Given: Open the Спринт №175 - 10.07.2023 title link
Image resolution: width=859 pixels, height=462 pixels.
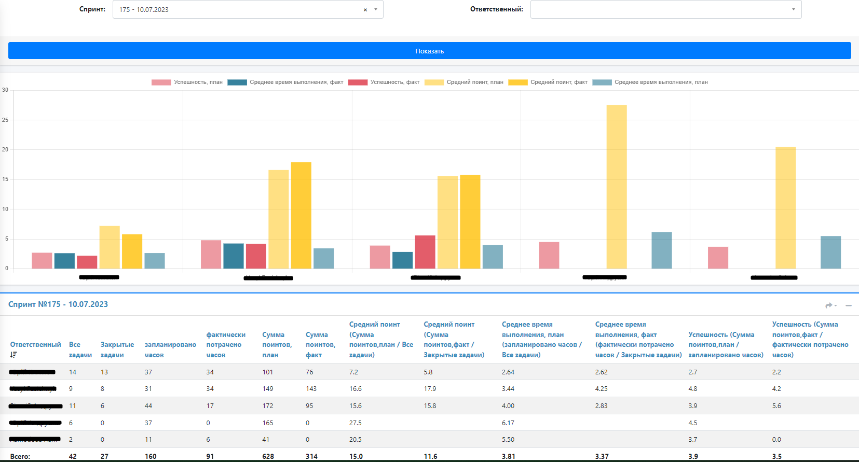Looking at the screenshot, I should click(58, 304).
